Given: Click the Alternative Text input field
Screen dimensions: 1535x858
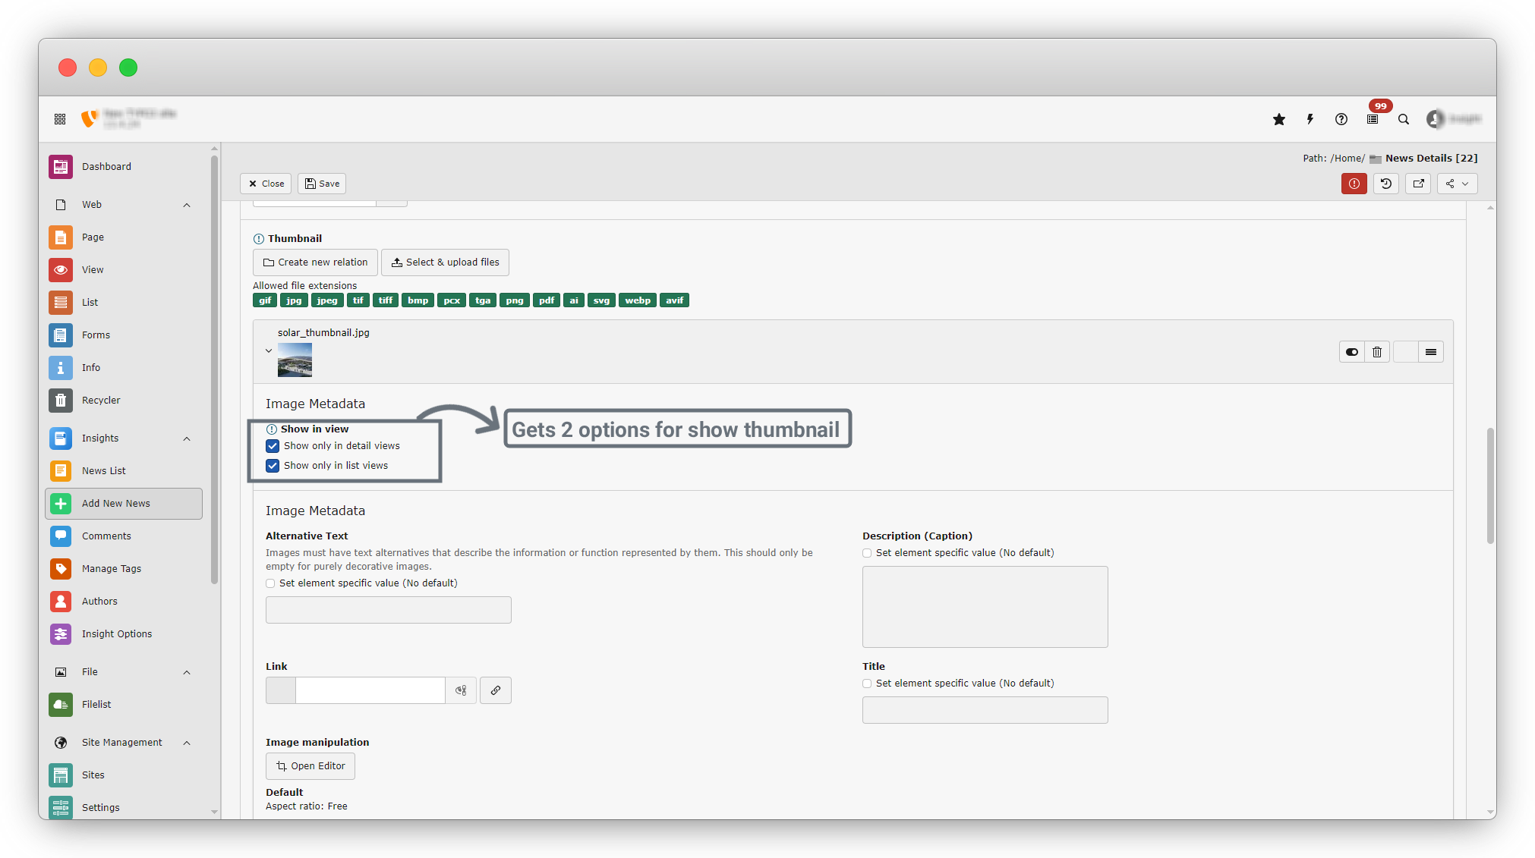Looking at the screenshot, I should coord(388,610).
